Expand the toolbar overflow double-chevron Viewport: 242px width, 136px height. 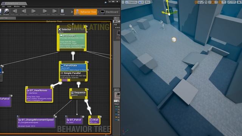(x=72, y=12)
